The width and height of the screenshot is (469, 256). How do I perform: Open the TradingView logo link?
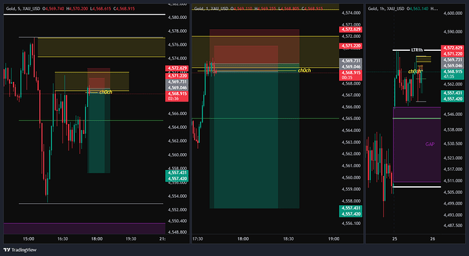coord(20,250)
